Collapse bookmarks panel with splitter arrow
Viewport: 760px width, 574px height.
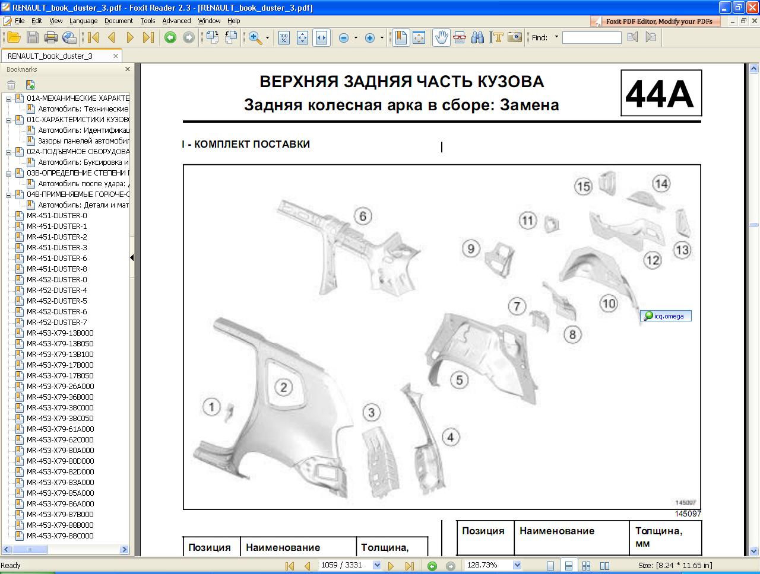pyautogui.click(x=132, y=257)
